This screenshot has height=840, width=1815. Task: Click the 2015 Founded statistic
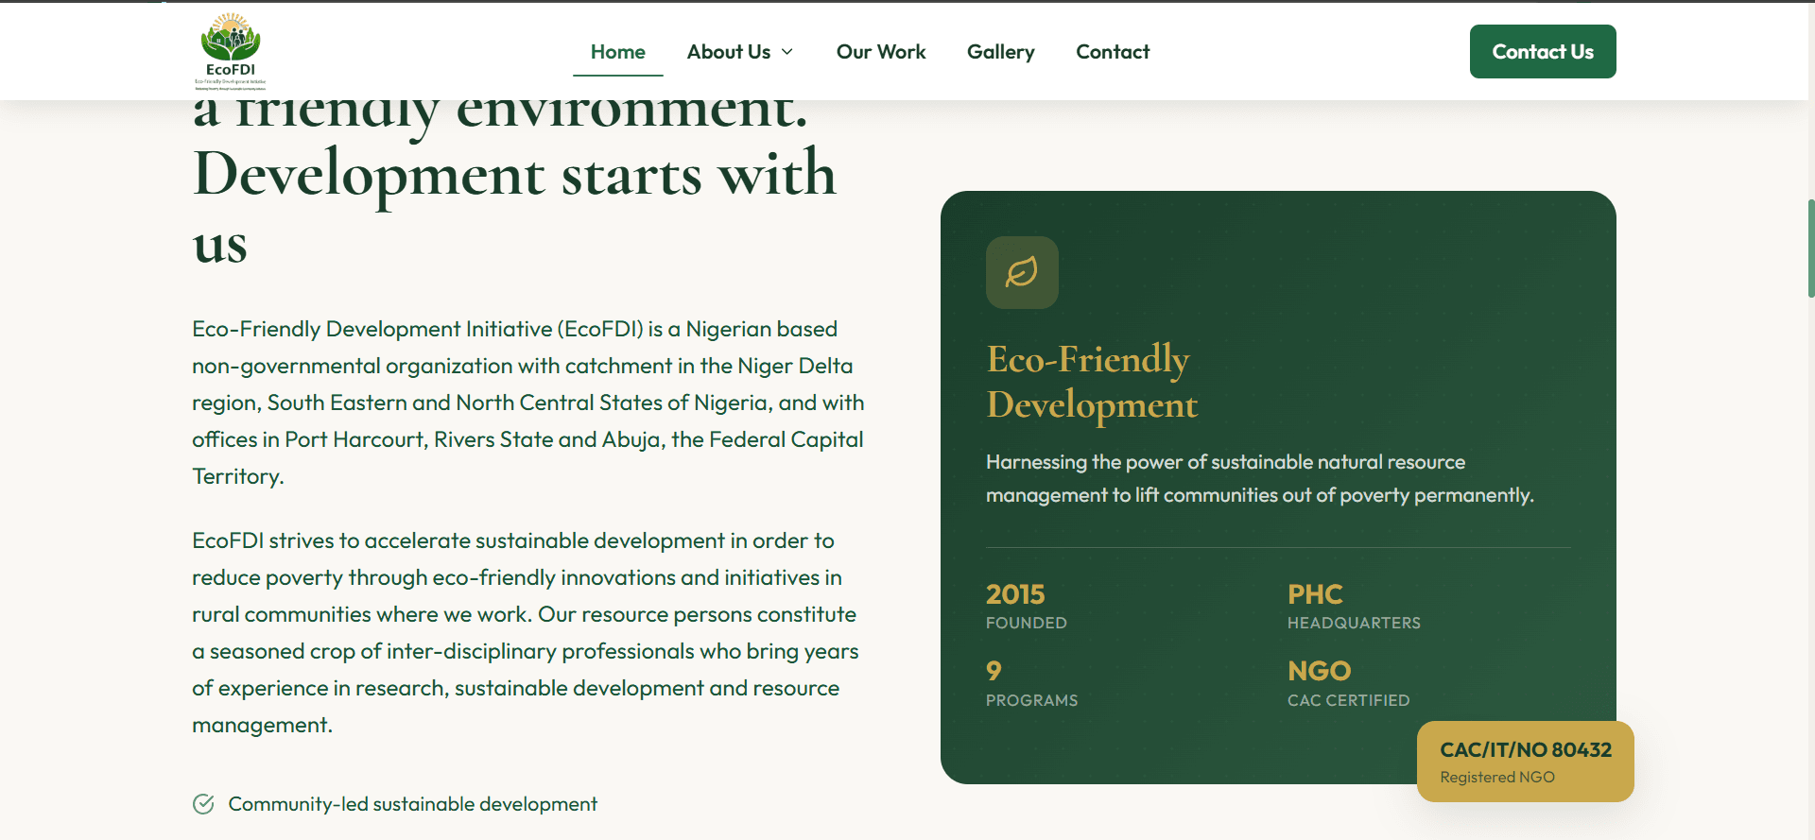coord(1027,607)
